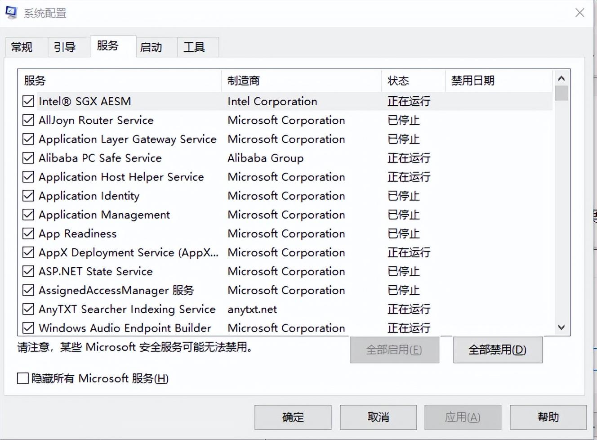
Task: Sort services by 制造商 column header
Action: click(301, 81)
